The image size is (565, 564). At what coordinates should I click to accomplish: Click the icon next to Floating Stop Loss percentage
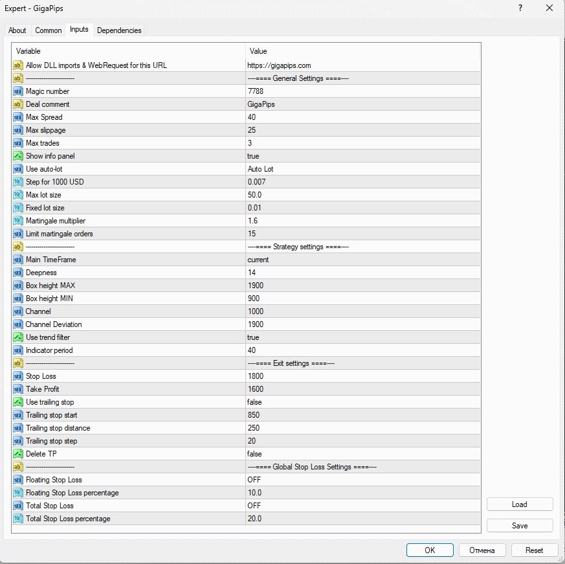tap(17, 493)
